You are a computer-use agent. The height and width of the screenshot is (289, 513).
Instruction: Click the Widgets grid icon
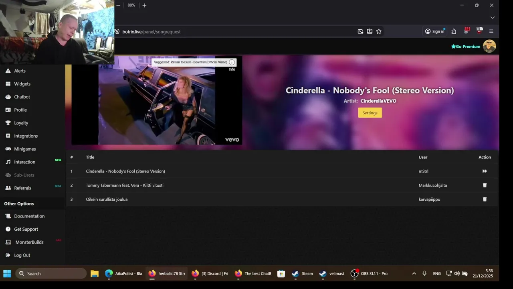pos(8,84)
